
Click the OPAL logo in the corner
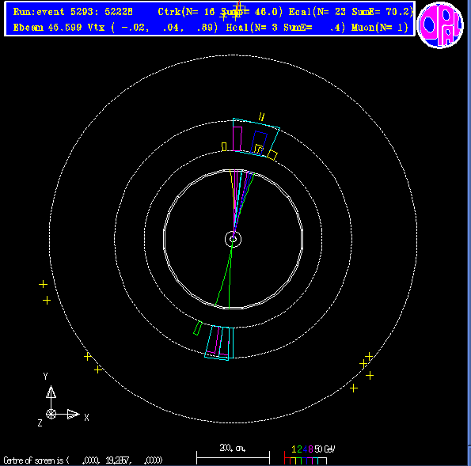pos(440,25)
